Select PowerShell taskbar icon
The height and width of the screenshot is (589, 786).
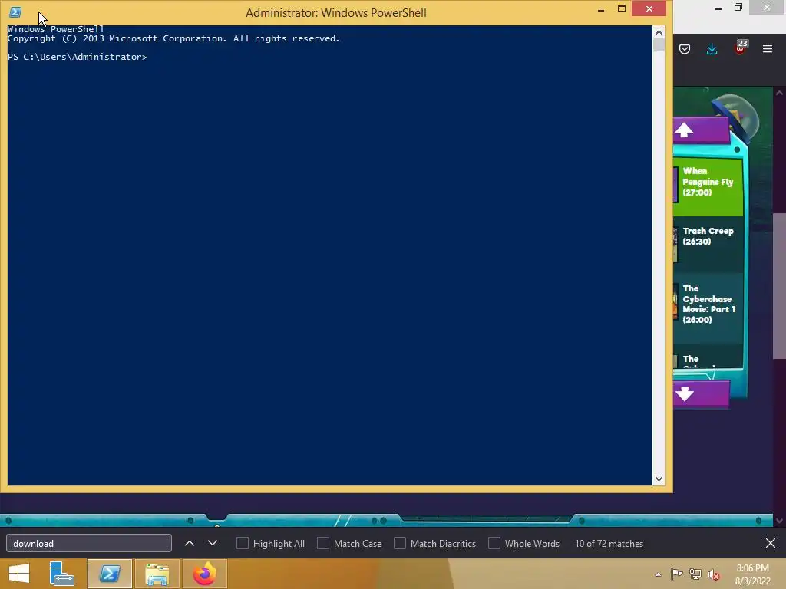click(110, 574)
